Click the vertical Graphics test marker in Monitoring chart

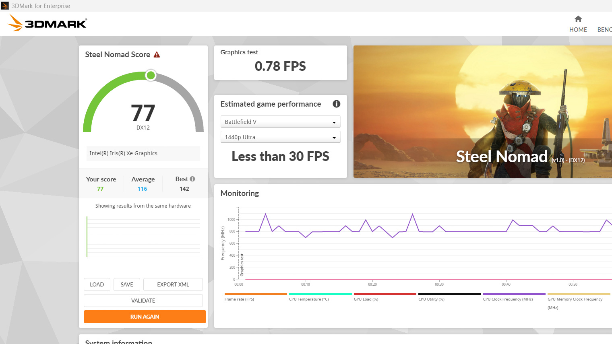[x=239, y=243]
